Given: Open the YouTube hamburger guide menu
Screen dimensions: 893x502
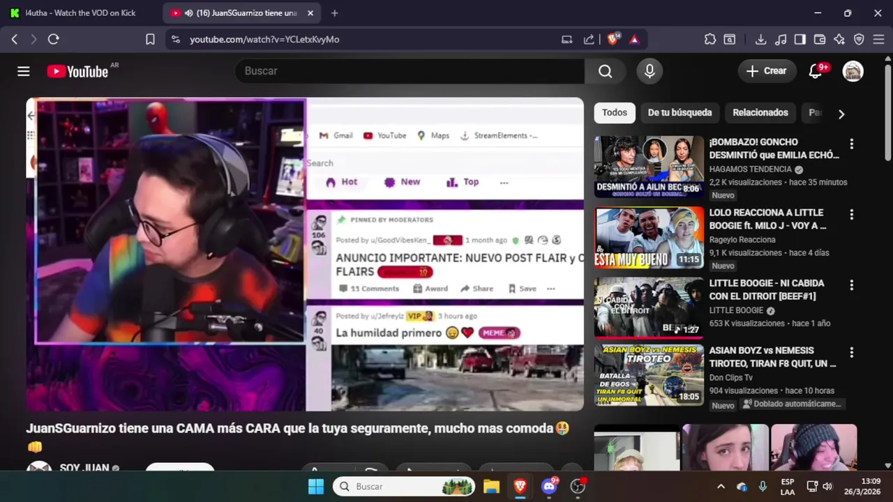Looking at the screenshot, I should 24,71.
